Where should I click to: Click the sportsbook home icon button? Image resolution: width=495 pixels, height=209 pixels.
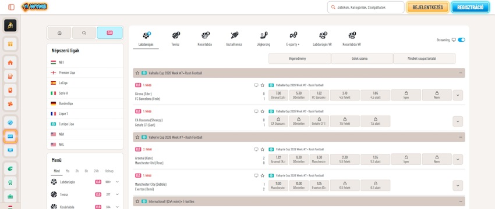[x=59, y=33]
